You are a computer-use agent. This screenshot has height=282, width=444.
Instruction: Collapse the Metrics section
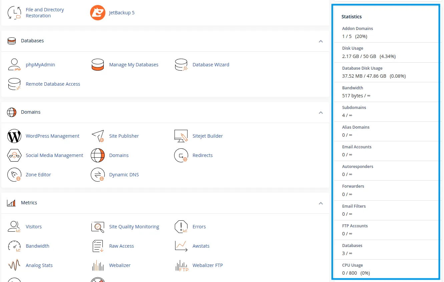(321, 203)
